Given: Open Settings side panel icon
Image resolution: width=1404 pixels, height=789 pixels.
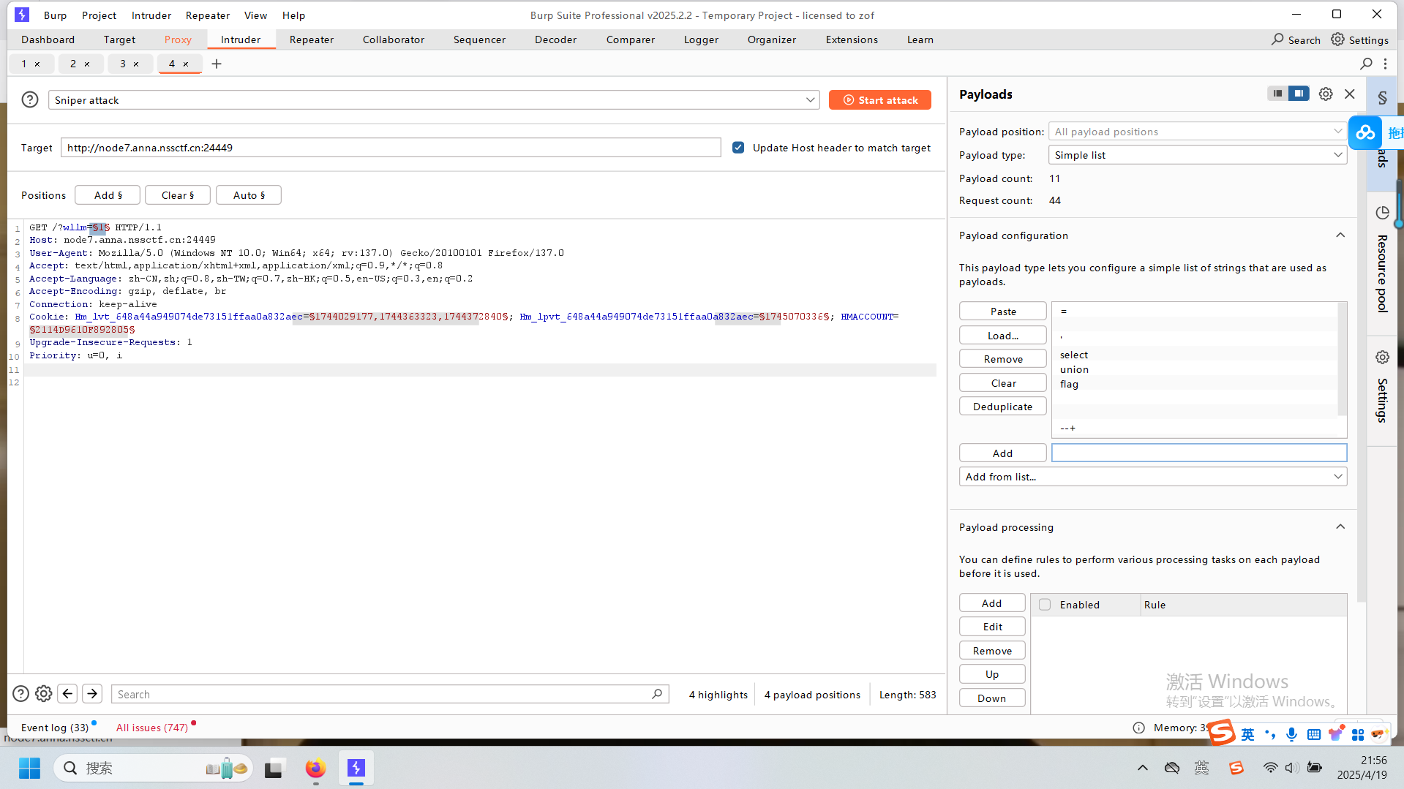Looking at the screenshot, I should (1382, 357).
